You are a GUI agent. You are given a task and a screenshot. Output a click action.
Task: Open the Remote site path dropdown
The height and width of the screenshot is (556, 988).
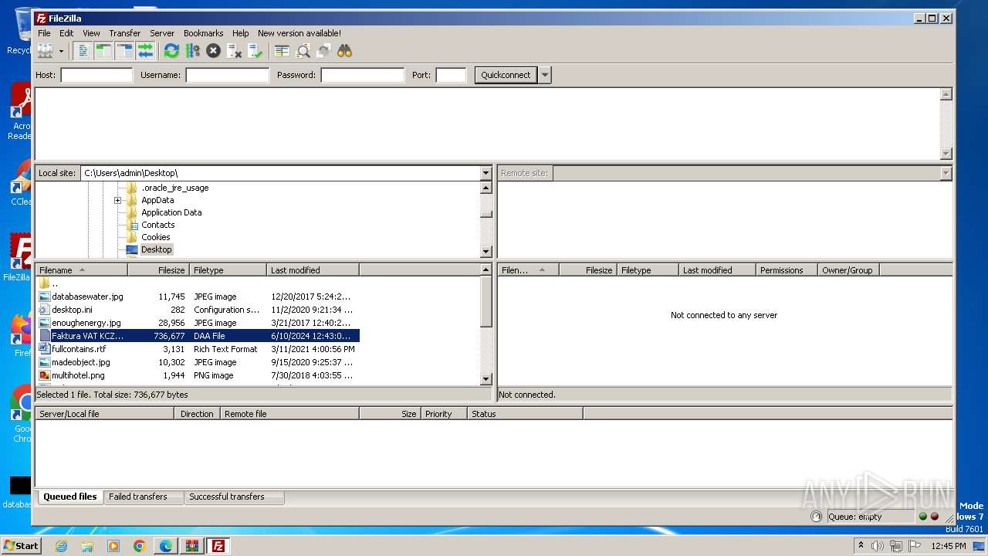pyautogui.click(x=946, y=173)
